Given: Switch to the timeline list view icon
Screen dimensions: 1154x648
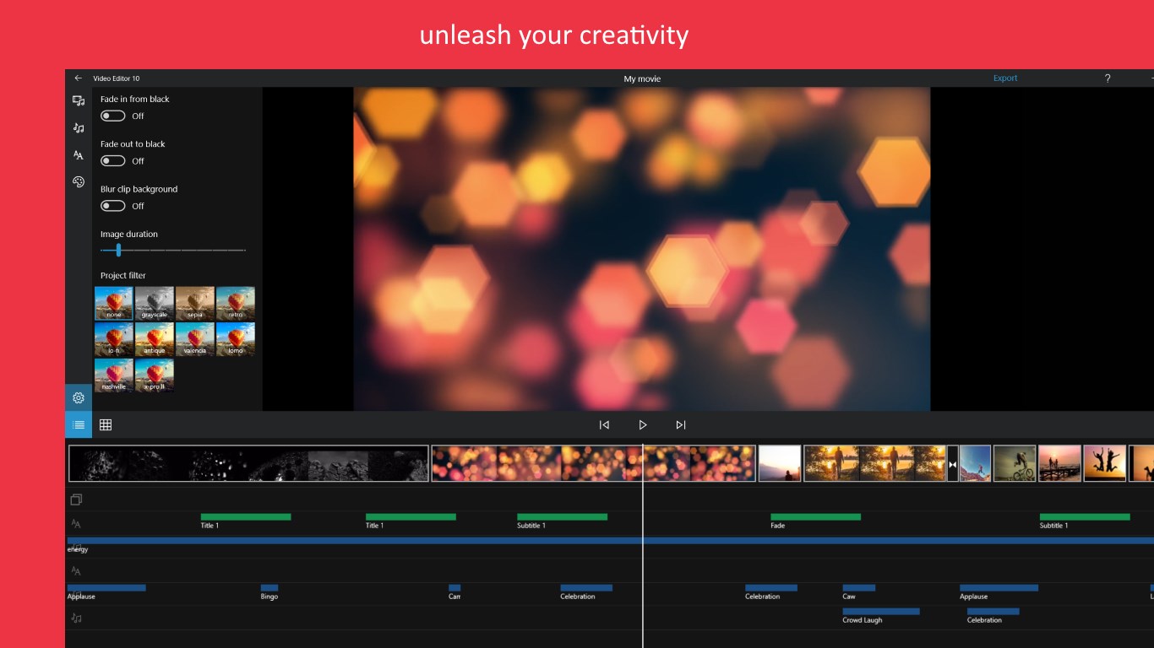Looking at the screenshot, I should pyautogui.click(x=79, y=424).
